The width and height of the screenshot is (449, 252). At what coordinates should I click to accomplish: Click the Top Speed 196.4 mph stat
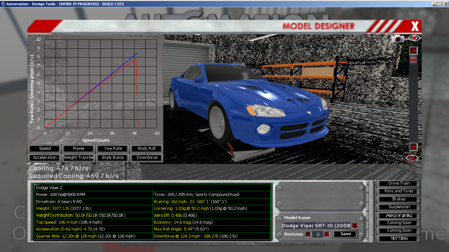tap(93, 222)
